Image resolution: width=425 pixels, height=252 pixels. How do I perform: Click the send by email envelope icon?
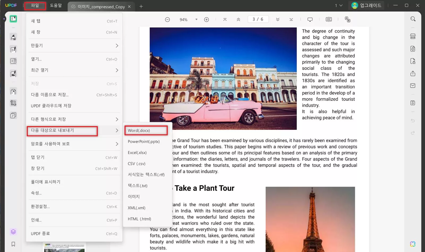[413, 86]
